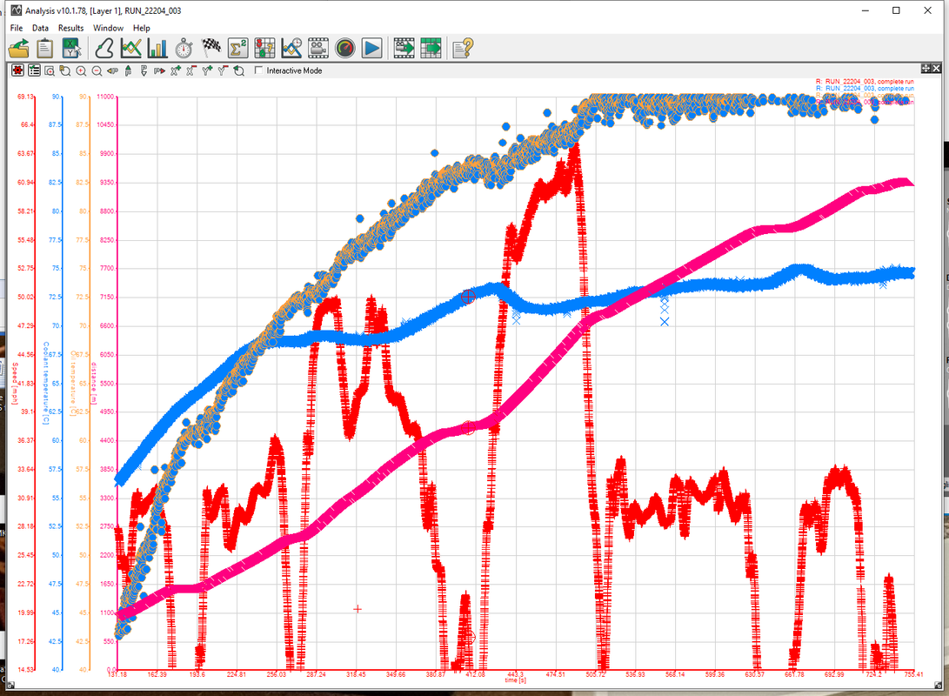Open the Help menu
Screen dimensions: 949x696
click(x=142, y=28)
